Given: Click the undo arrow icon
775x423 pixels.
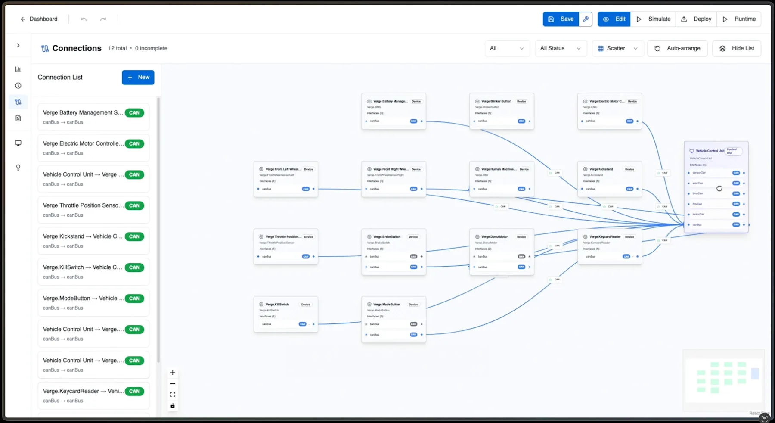Looking at the screenshot, I should pos(84,19).
